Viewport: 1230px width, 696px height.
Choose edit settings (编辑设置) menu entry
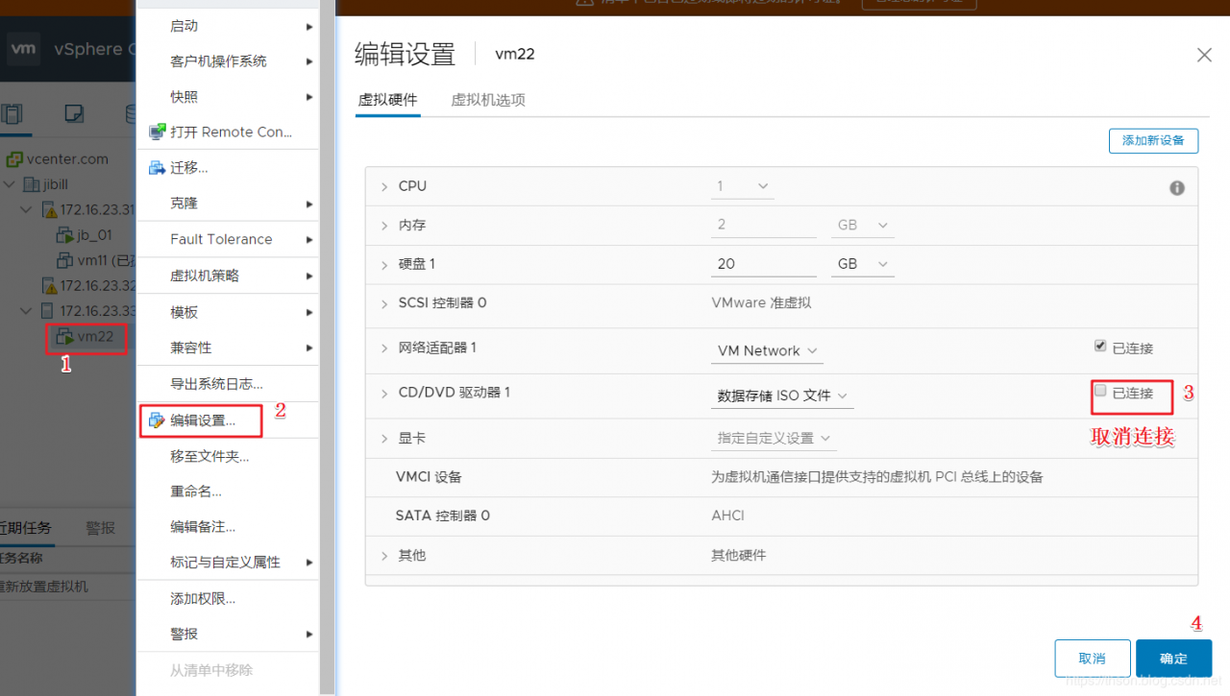228,420
